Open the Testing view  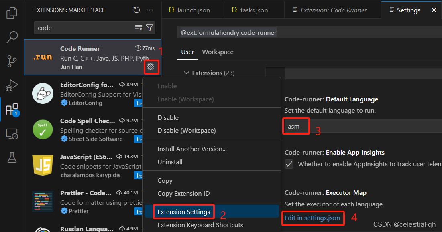tap(12, 157)
